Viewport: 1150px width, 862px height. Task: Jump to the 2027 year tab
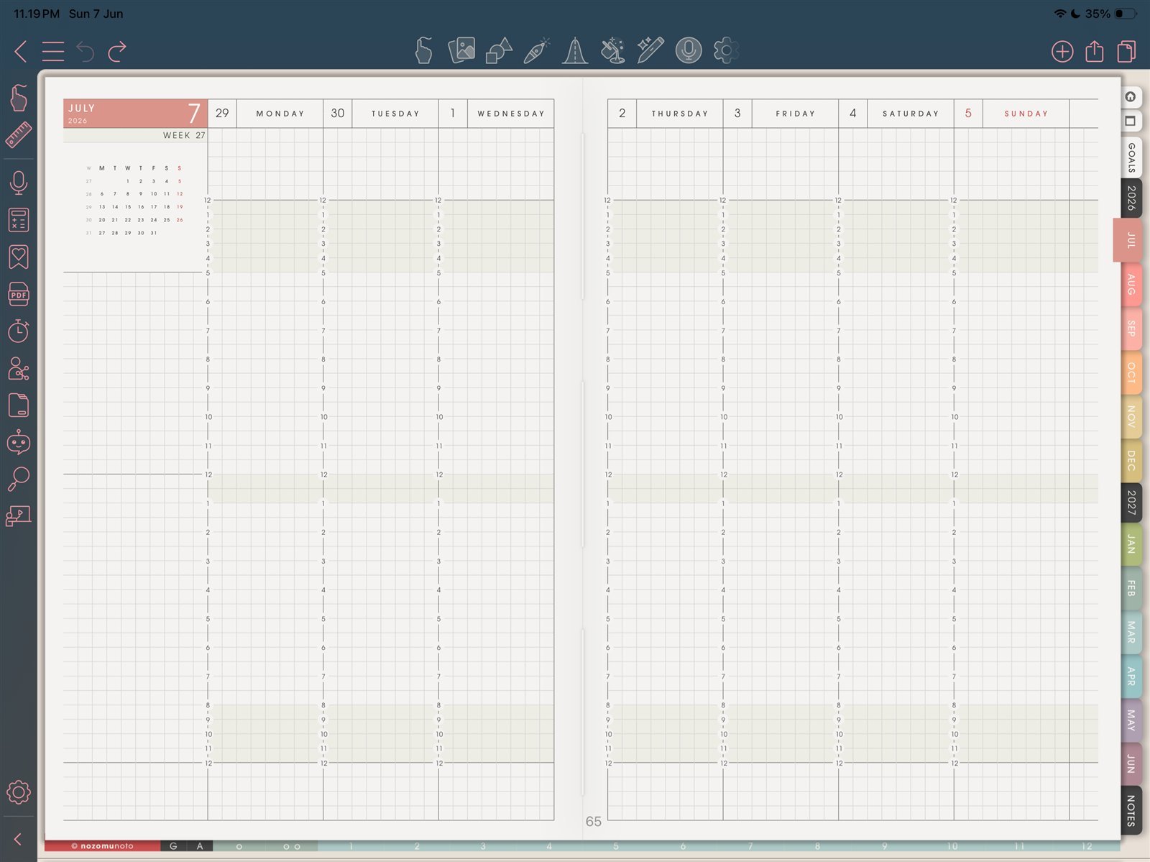click(x=1131, y=502)
